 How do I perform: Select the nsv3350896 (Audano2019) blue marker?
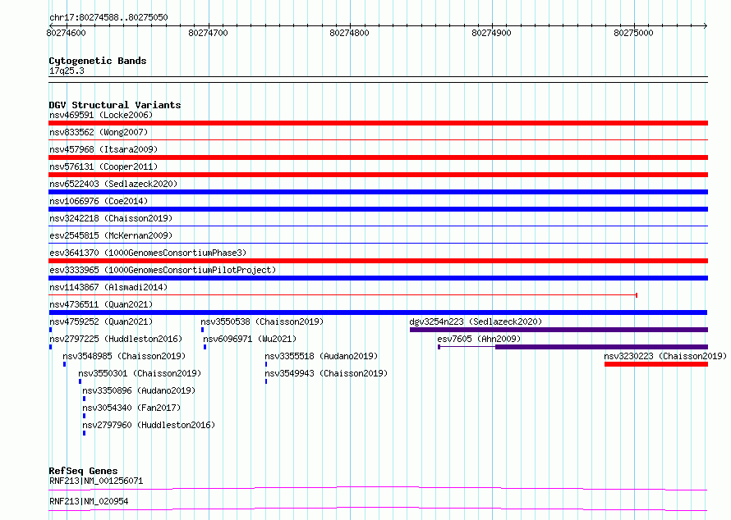point(84,399)
